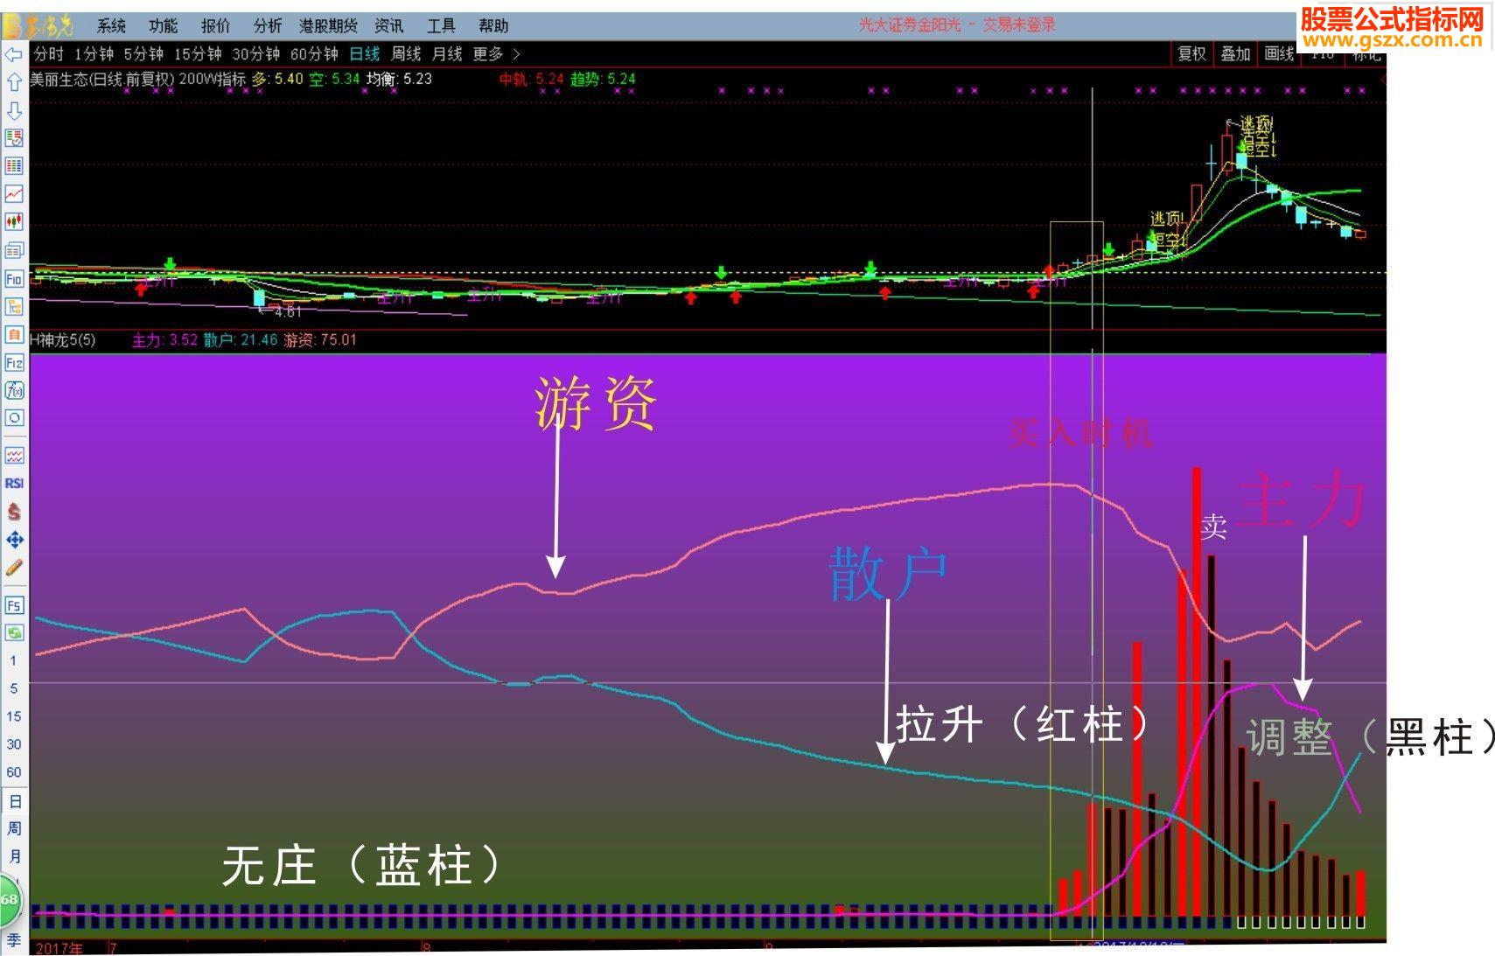This screenshot has width=1495, height=956.
Task: Click the blue four-way move icon
Action: tap(14, 540)
